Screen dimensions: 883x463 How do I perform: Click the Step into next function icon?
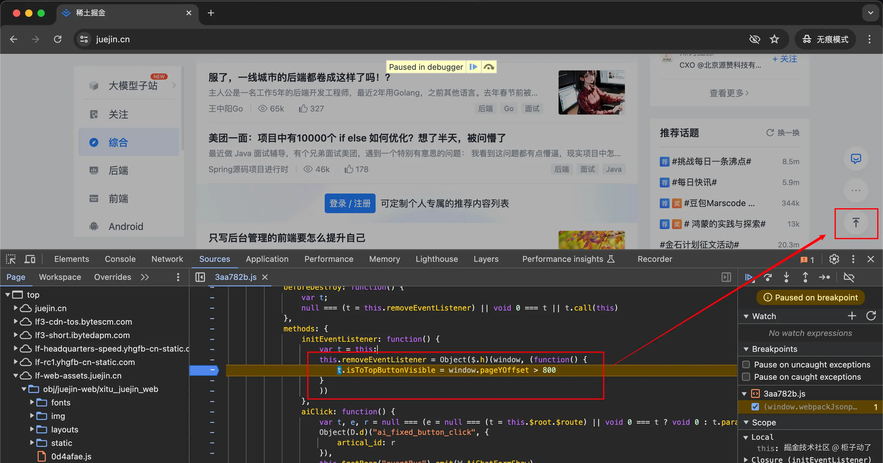point(786,277)
